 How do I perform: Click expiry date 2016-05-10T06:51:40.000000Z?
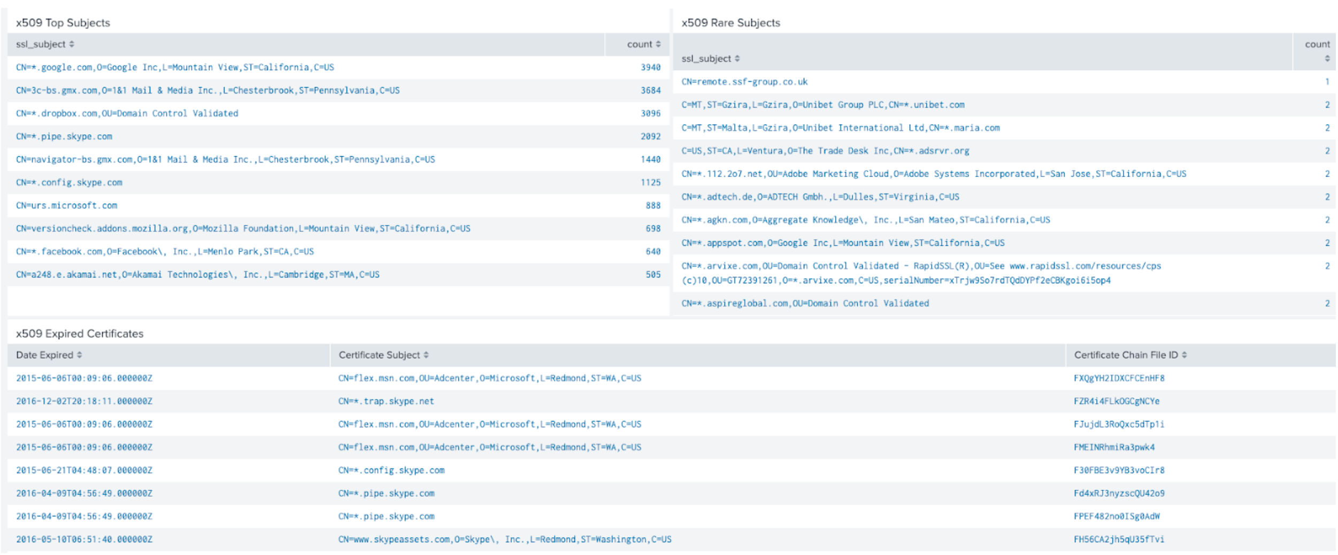tap(84, 539)
